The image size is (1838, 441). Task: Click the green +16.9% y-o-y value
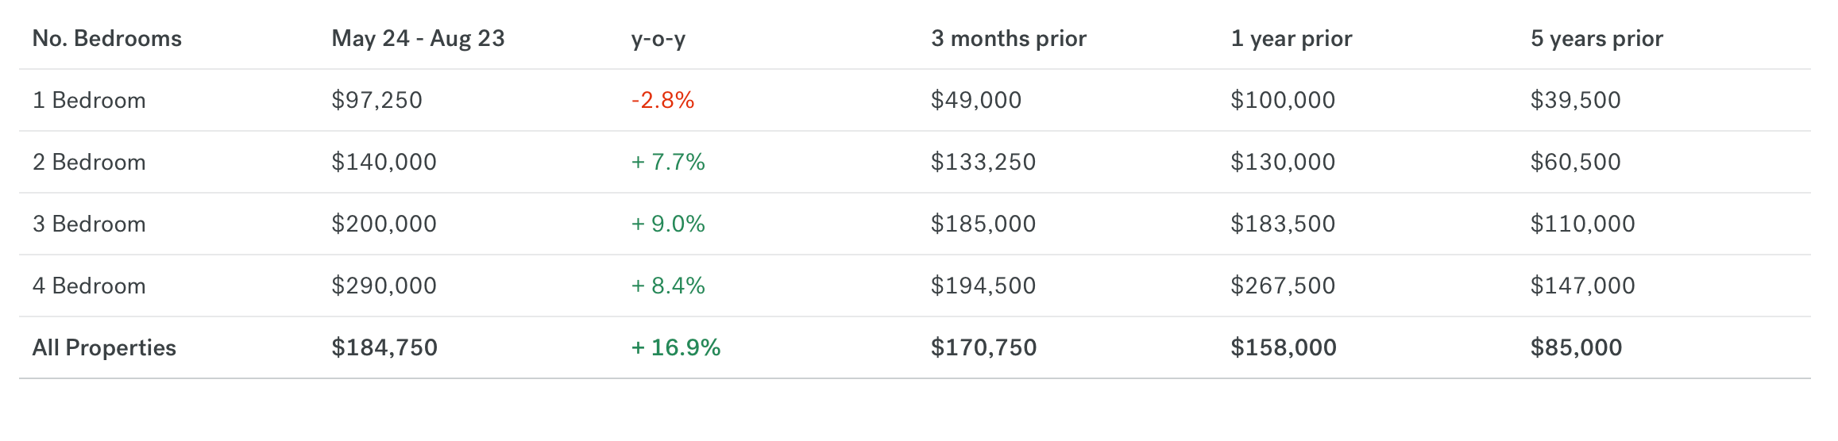(675, 348)
